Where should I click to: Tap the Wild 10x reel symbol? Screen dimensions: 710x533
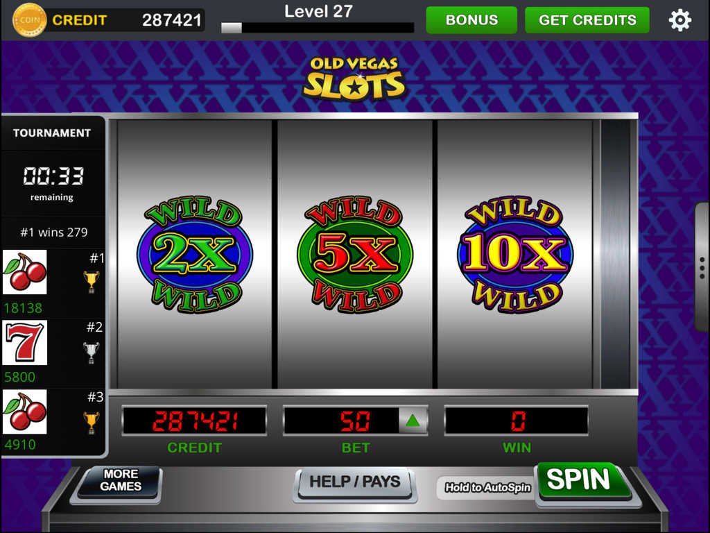click(x=515, y=254)
